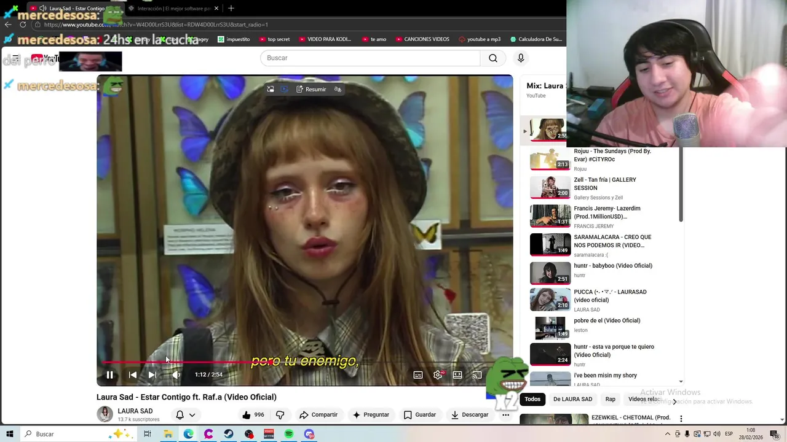Dislike the video
787x442 pixels.
click(x=280, y=415)
